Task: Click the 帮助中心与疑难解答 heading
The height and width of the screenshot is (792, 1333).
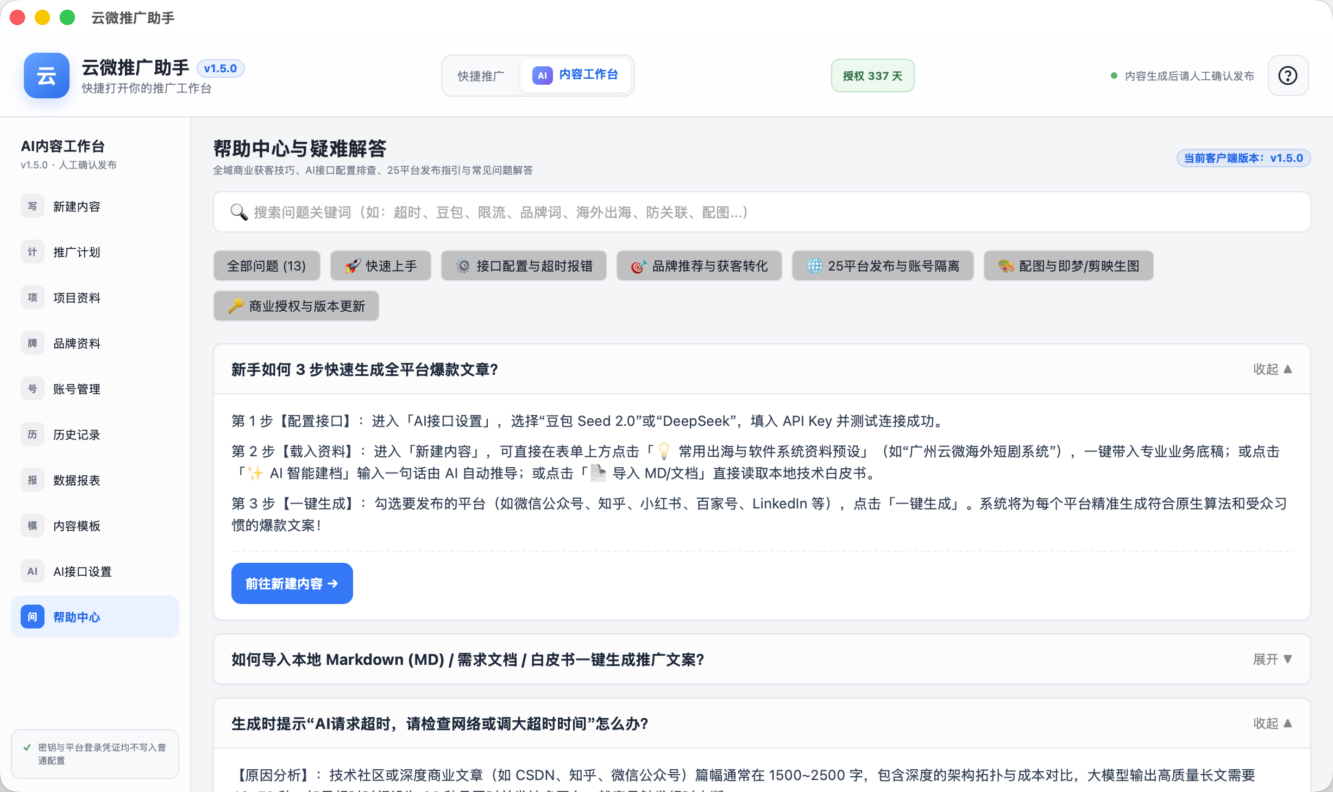Action: click(300, 148)
